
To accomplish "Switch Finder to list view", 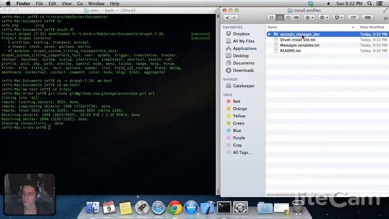I will coord(280,18).
